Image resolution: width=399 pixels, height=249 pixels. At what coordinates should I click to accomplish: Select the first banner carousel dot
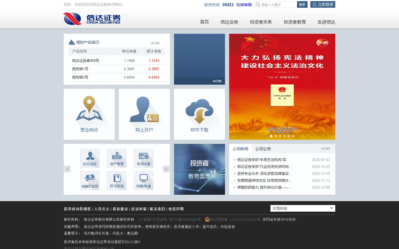click(x=271, y=136)
